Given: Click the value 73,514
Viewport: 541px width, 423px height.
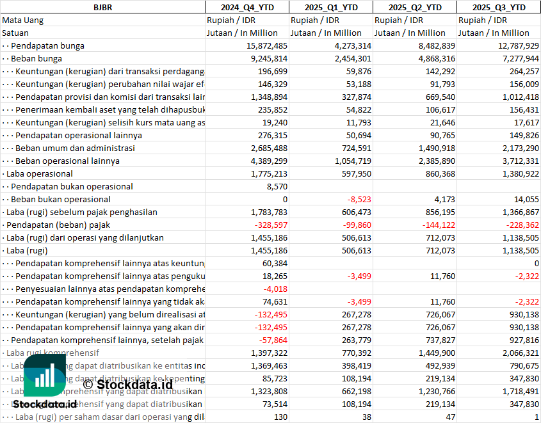Looking at the screenshot, I should [x=275, y=403].
